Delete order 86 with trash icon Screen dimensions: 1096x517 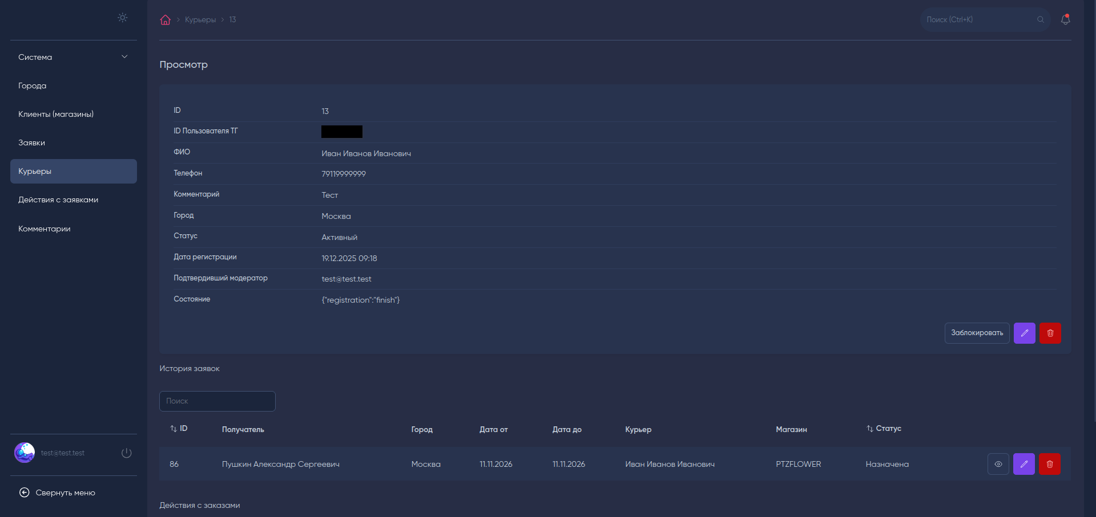(x=1050, y=465)
